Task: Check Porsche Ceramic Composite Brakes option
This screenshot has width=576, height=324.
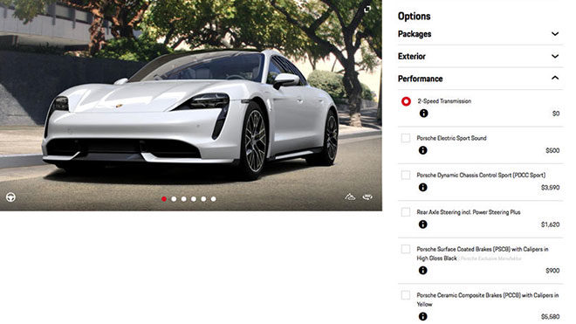Action: click(406, 295)
